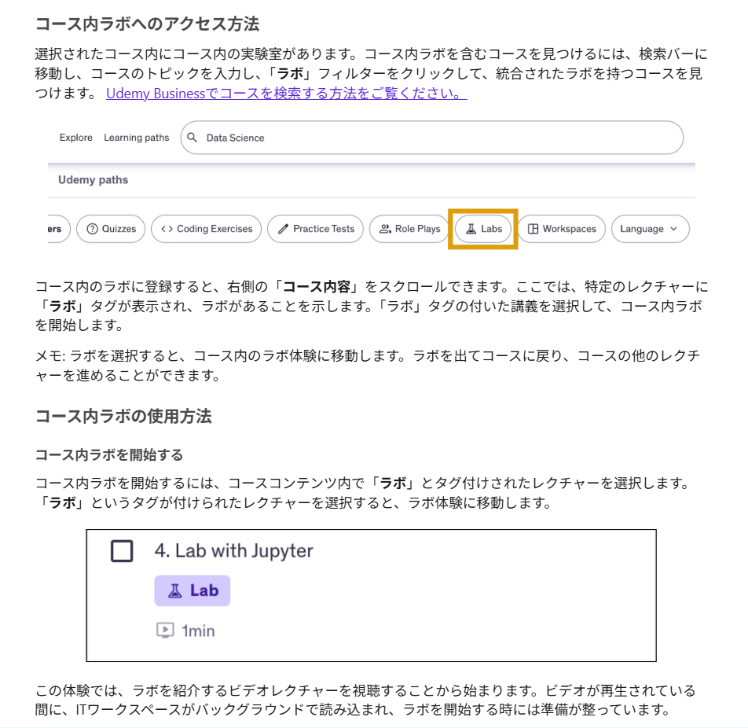Open the Explore menu
748x728 pixels.
click(75, 138)
